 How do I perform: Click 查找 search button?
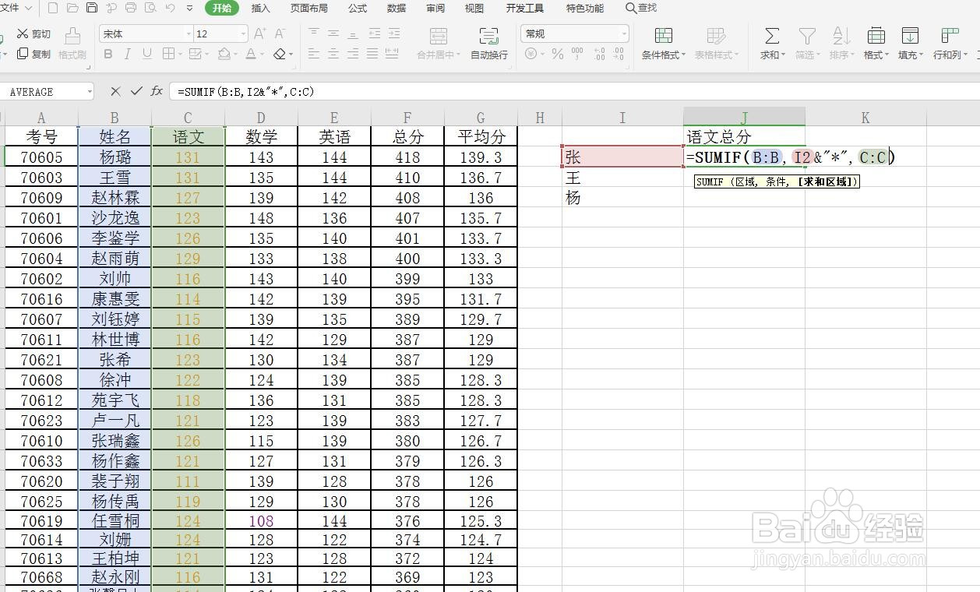(x=641, y=8)
